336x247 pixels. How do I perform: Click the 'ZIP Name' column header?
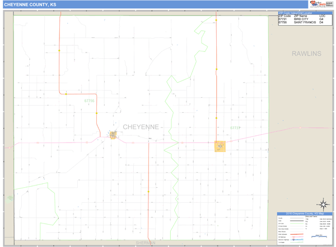pyautogui.click(x=300, y=16)
